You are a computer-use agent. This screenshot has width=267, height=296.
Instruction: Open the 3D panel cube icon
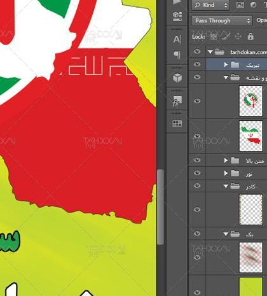[x=177, y=78]
